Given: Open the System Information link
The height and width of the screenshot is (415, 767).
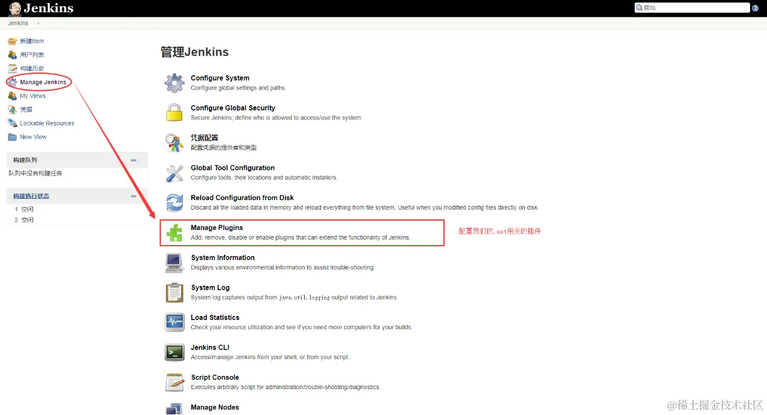Looking at the screenshot, I should 222,258.
